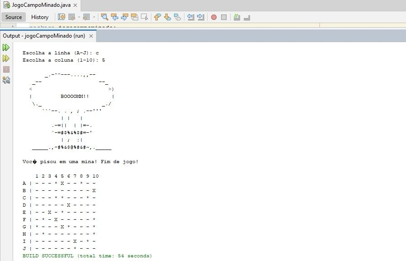Shift Line Left toolbar icon
Viewport: 406px width, 261px height.
191,17
